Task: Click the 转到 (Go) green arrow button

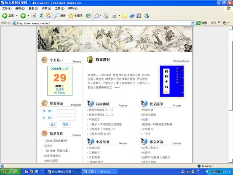Action: [202, 23]
